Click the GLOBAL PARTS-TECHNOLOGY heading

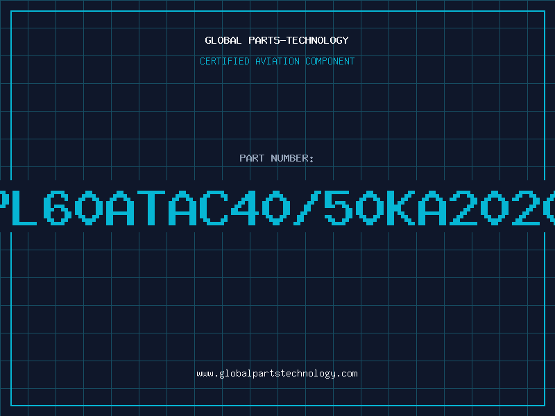(x=277, y=40)
